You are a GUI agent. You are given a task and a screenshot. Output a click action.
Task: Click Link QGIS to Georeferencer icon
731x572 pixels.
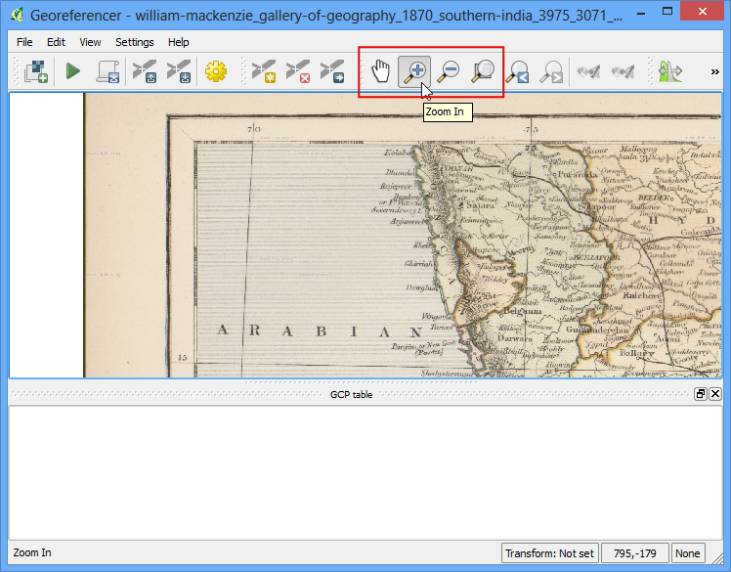[623, 71]
